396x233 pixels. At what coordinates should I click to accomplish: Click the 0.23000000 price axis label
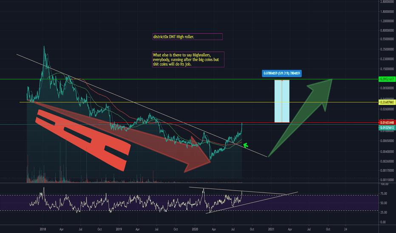point(387,59)
